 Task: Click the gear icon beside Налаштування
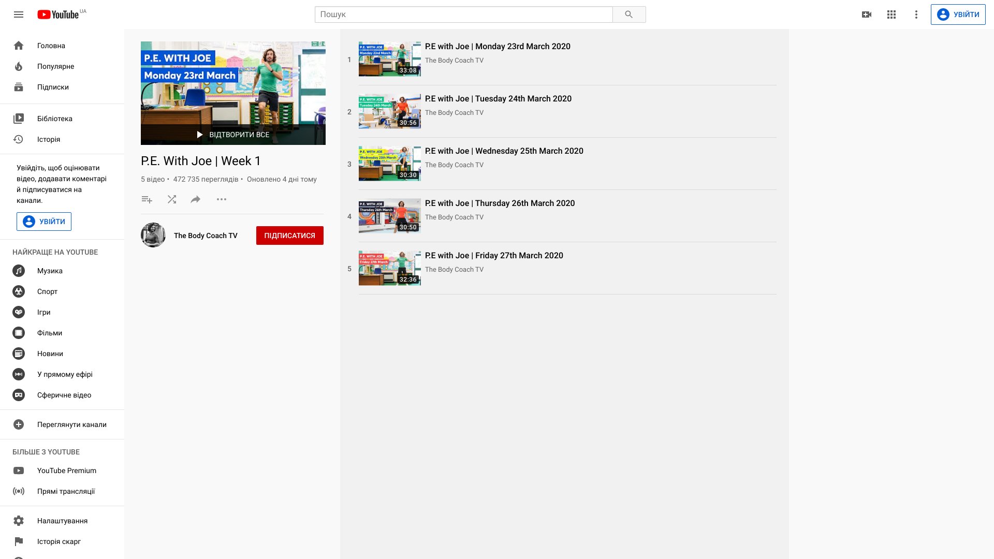click(x=19, y=521)
